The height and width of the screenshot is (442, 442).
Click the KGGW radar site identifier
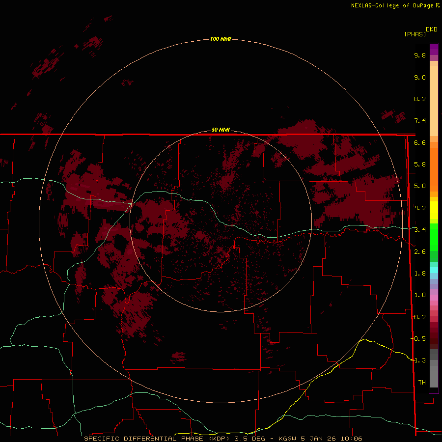[x=287, y=439]
